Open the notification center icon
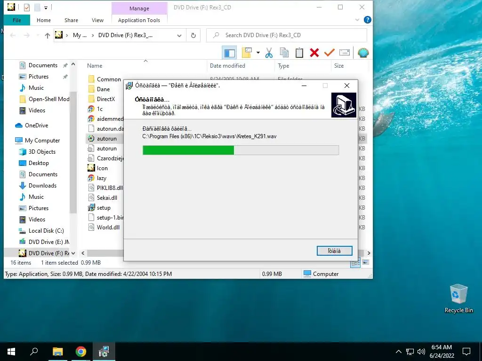 pyautogui.click(x=466, y=352)
